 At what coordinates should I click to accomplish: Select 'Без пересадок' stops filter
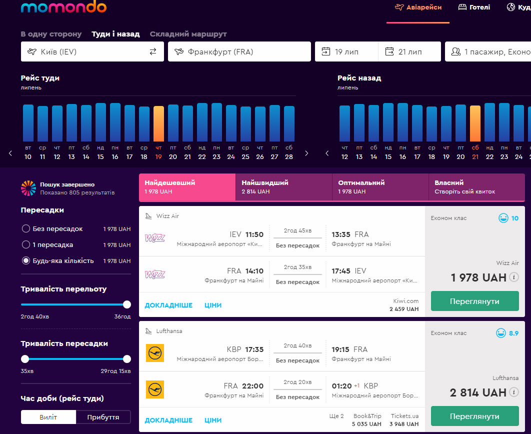(x=25, y=228)
